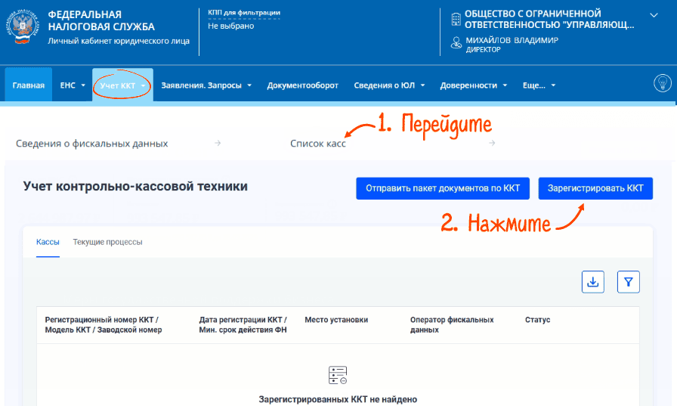Click the lightbulb hints icon
677x406 pixels.
pos(662,84)
